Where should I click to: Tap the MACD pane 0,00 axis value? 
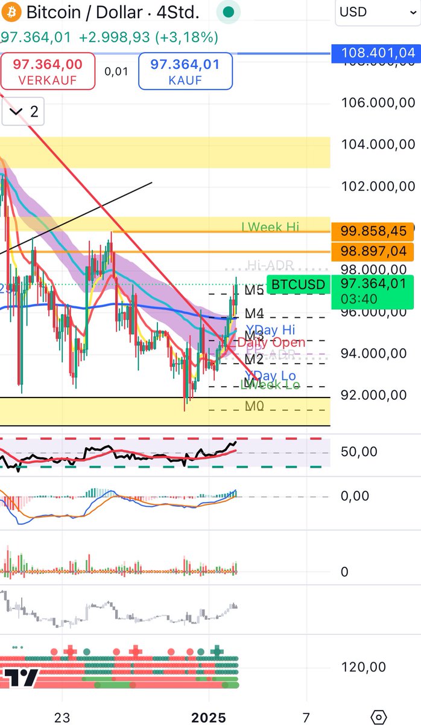(354, 496)
